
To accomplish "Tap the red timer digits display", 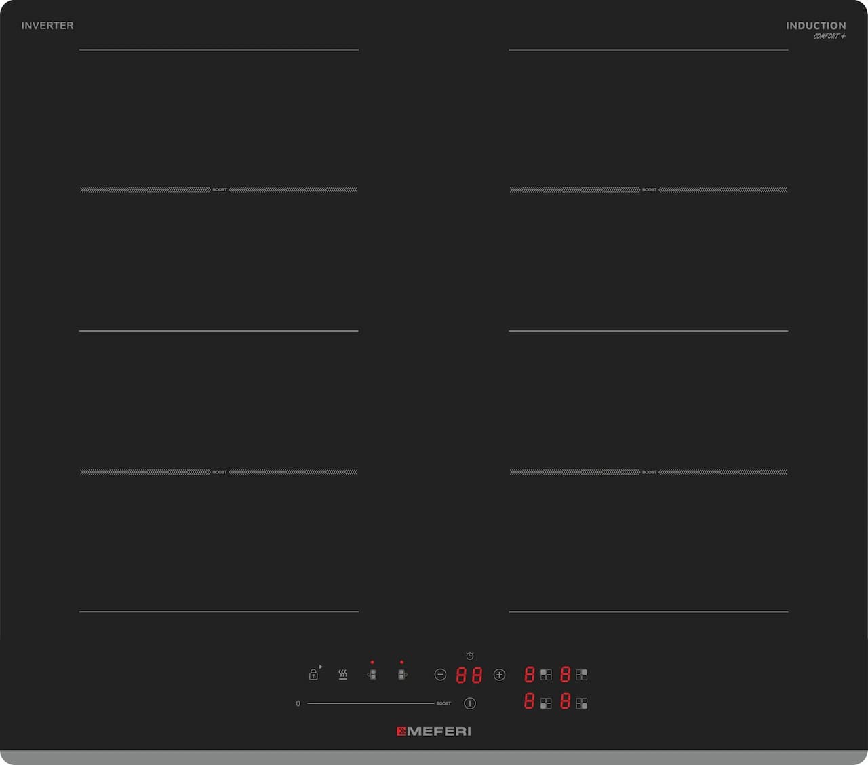I will coord(469,675).
